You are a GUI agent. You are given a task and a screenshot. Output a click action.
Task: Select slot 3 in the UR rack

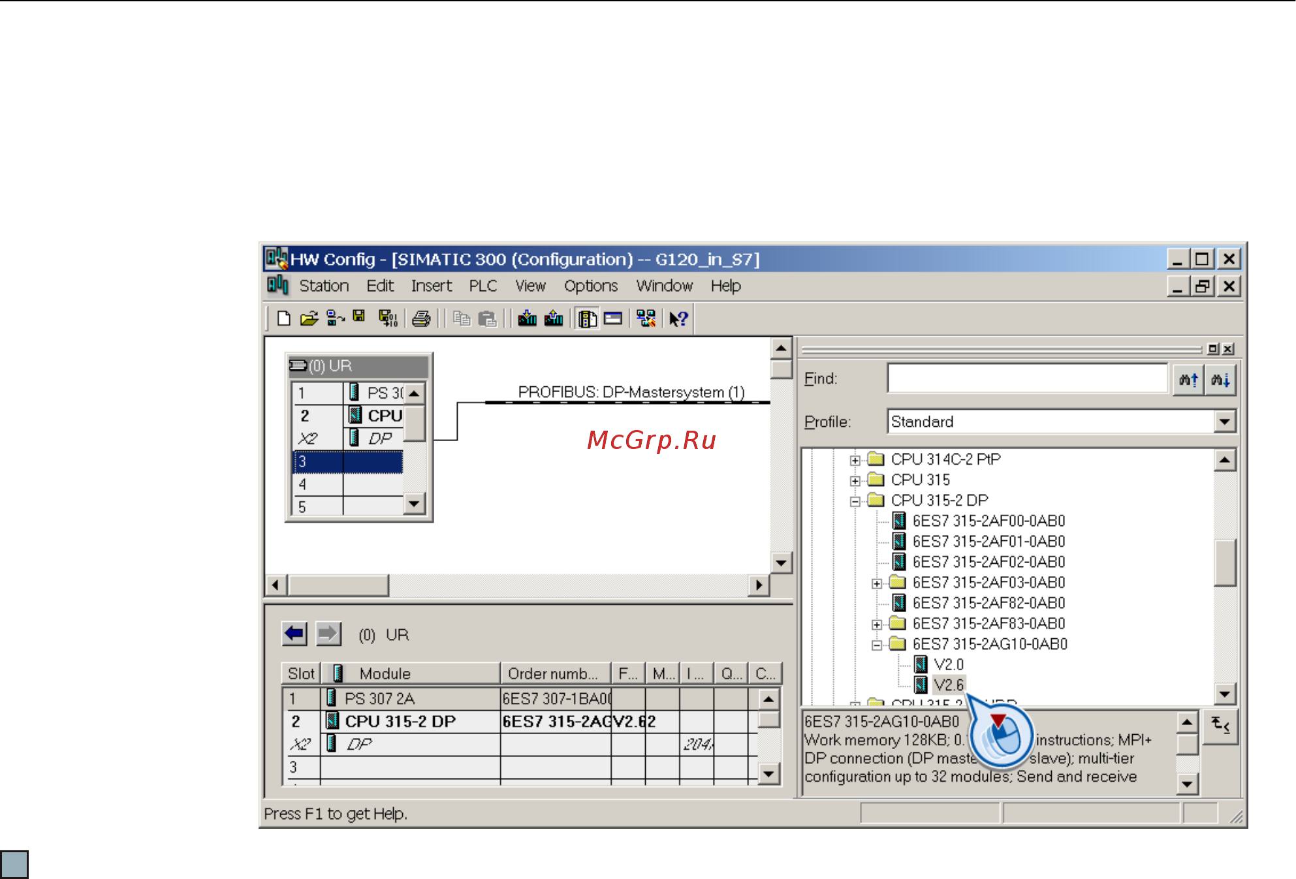[x=348, y=461]
